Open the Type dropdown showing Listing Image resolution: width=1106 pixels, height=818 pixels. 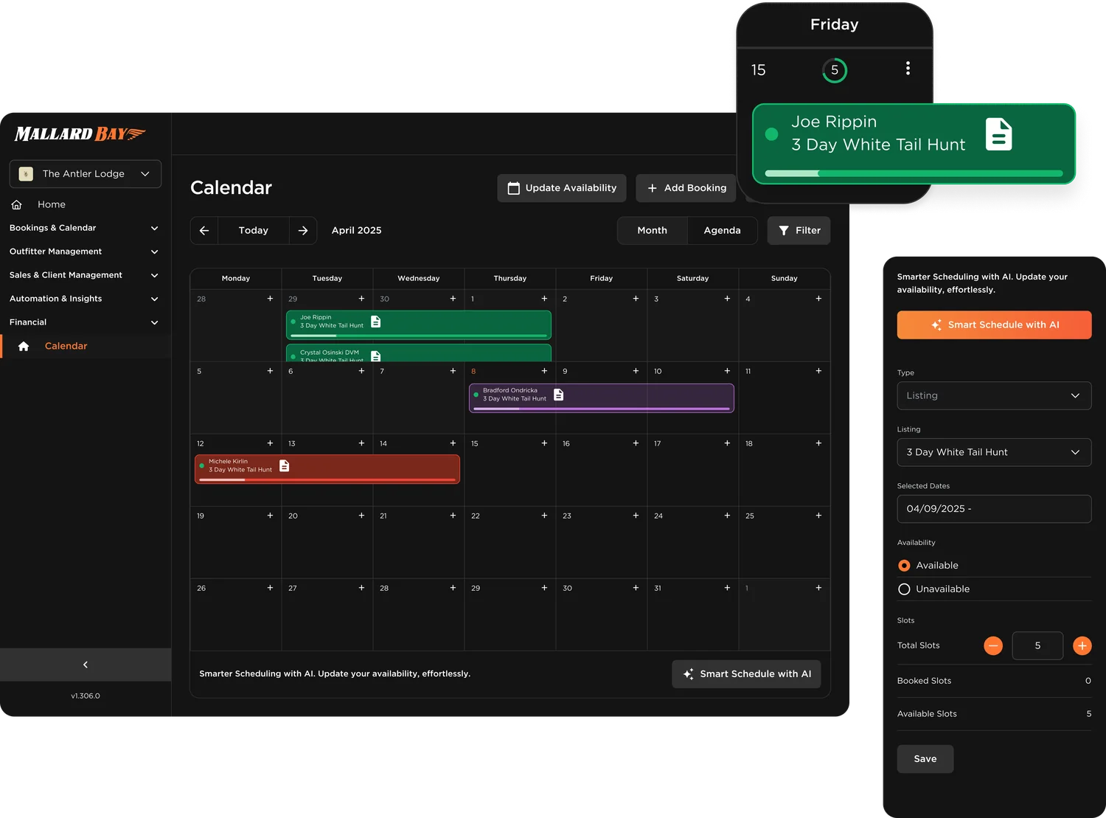pyautogui.click(x=994, y=395)
